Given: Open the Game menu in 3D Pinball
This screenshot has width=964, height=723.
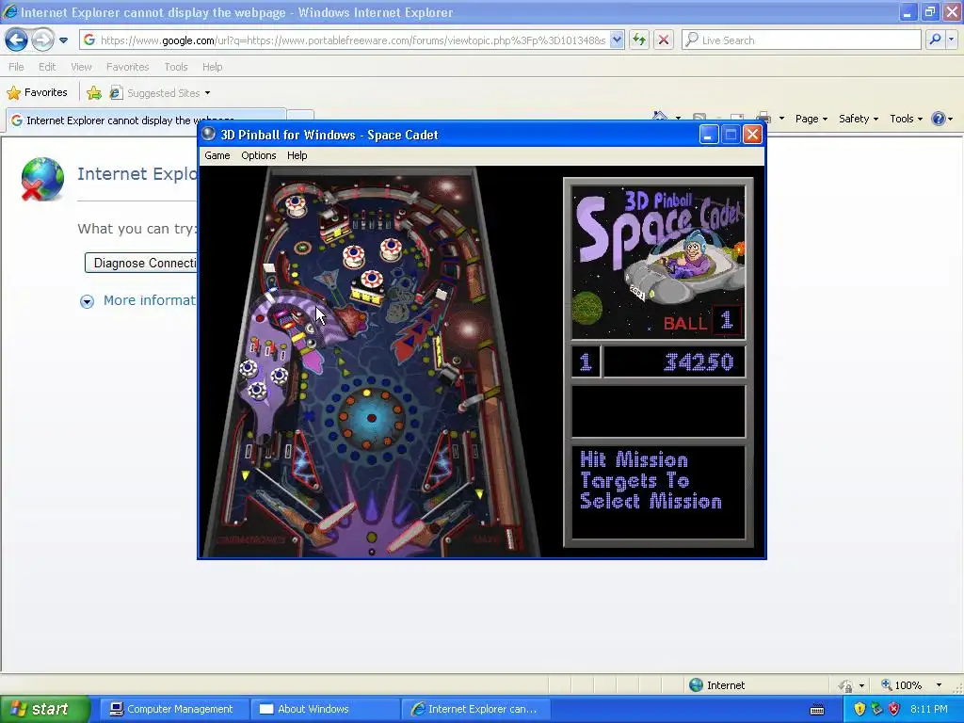Looking at the screenshot, I should tap(217, 155).
